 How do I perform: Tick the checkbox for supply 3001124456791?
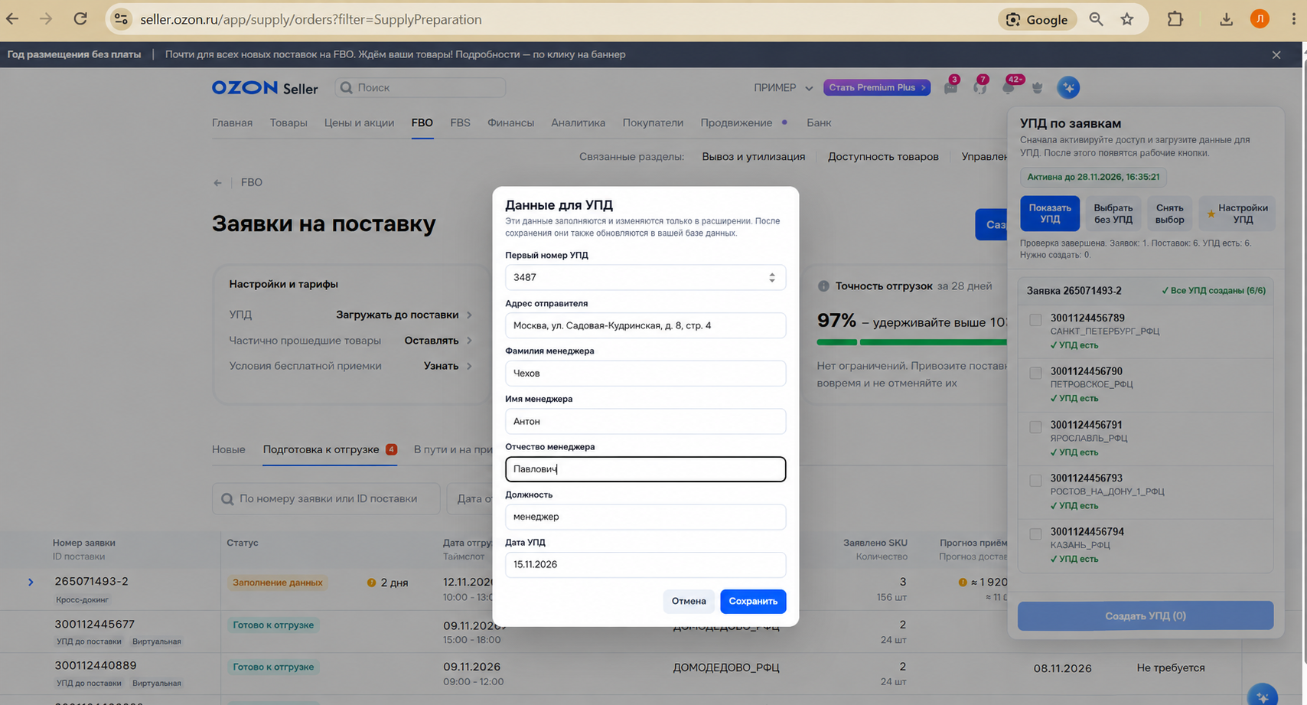coord(1035,427)
